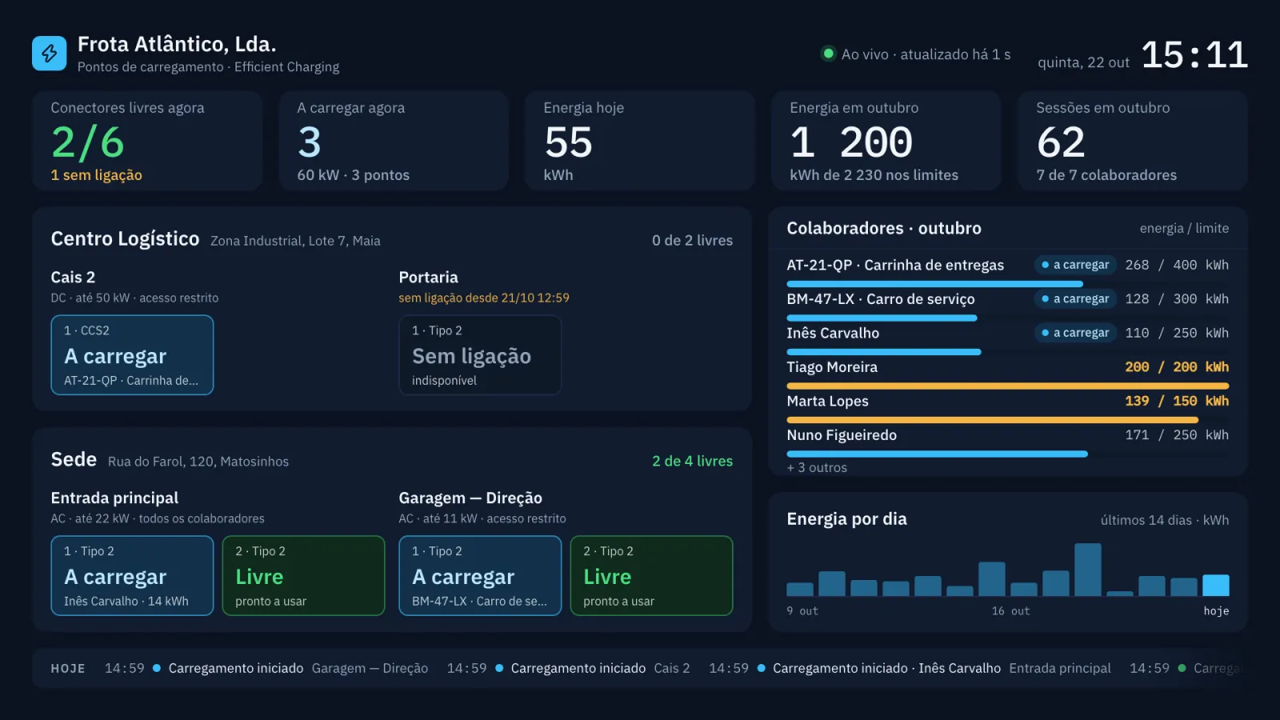1280x720 pixels.
Task: Click the lightning bolt app logo icon
Action: (50, 54)
